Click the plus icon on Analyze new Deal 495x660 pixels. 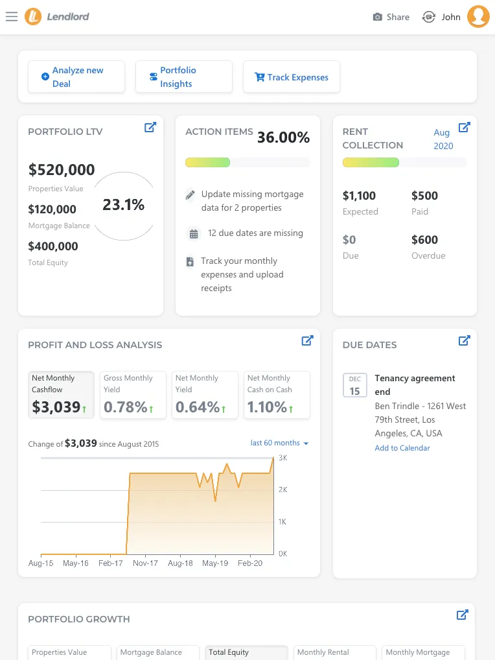click(45, 77)
